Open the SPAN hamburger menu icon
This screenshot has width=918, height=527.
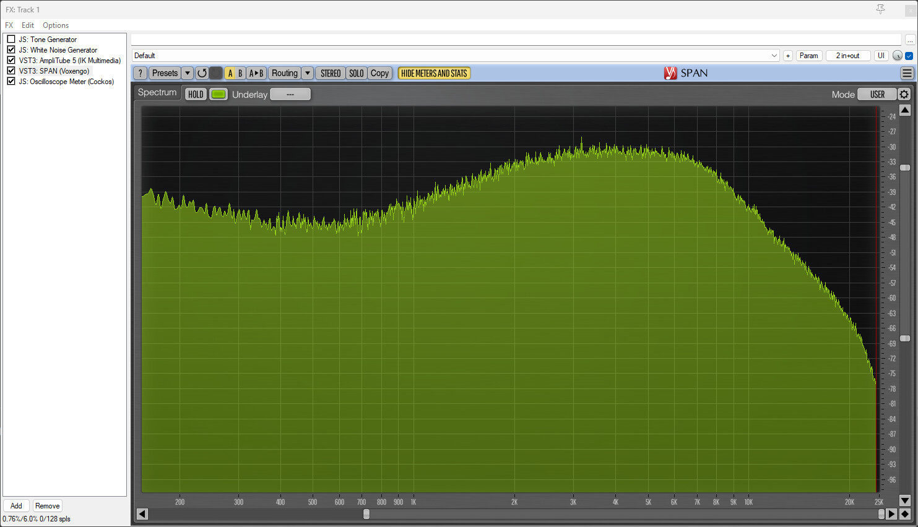[x=907, y=73]
